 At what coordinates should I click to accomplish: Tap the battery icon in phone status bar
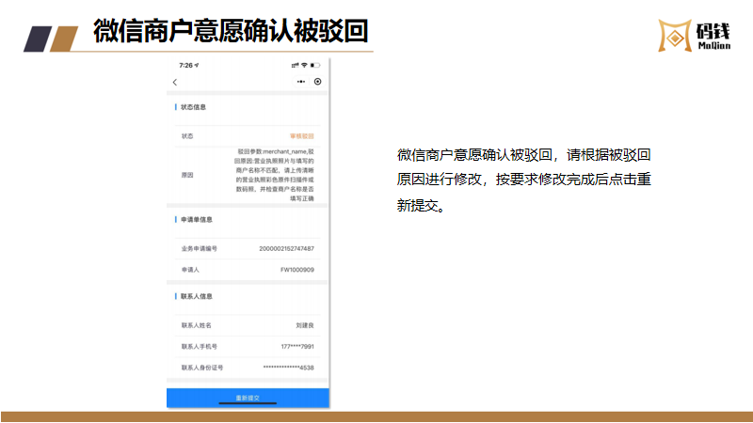point(316,66)
